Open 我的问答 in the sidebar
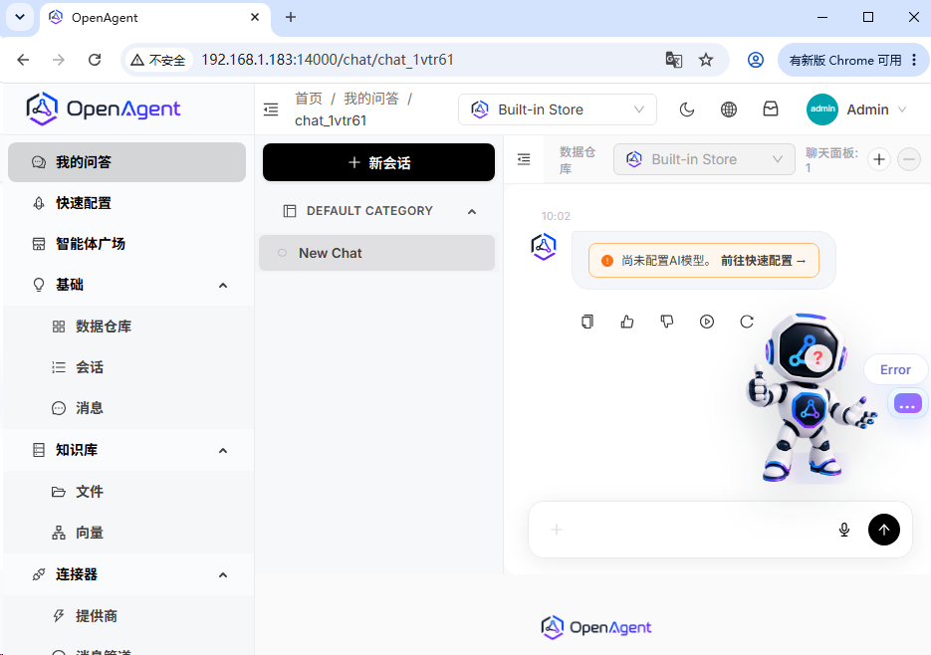Viewport: 931px width, 655px height. click(126, 162)
